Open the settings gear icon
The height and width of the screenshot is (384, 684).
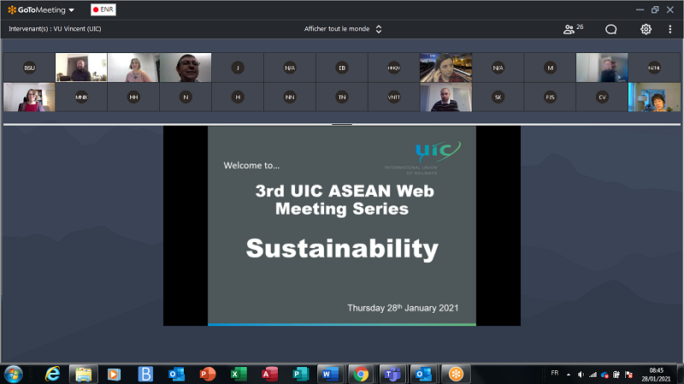646,29
